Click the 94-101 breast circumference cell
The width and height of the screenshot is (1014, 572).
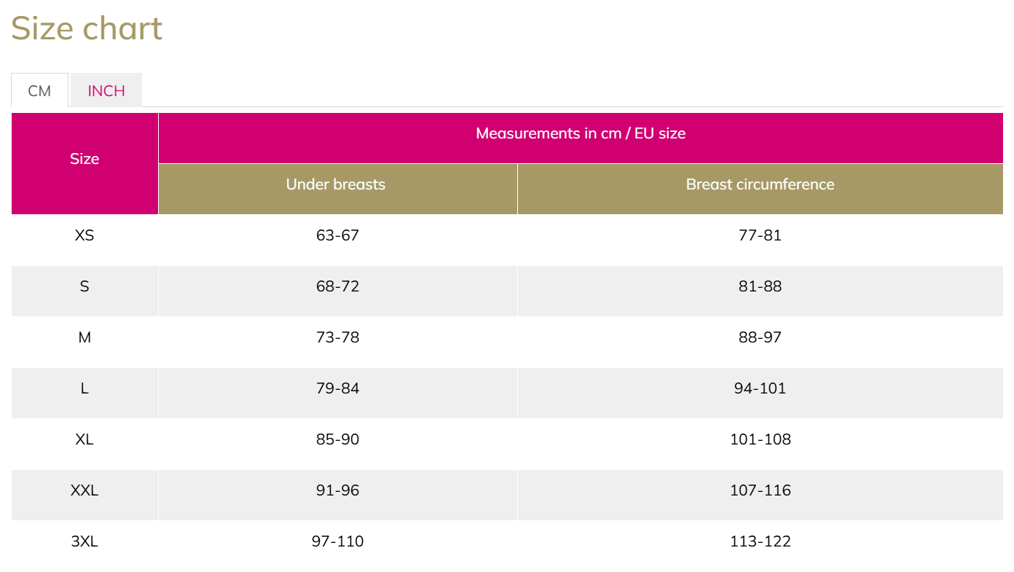[760, 388]
